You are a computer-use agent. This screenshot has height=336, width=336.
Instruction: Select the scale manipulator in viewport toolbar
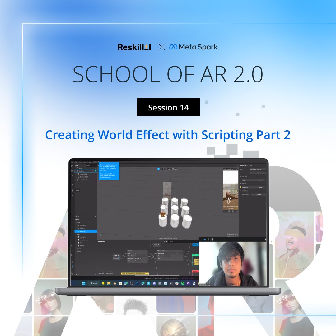pyautogui.click(x=164, y=169)
